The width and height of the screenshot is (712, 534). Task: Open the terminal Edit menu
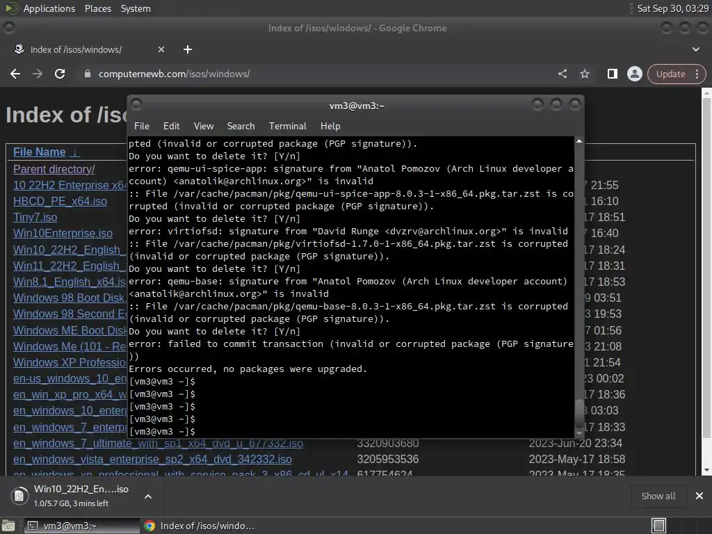171,127
